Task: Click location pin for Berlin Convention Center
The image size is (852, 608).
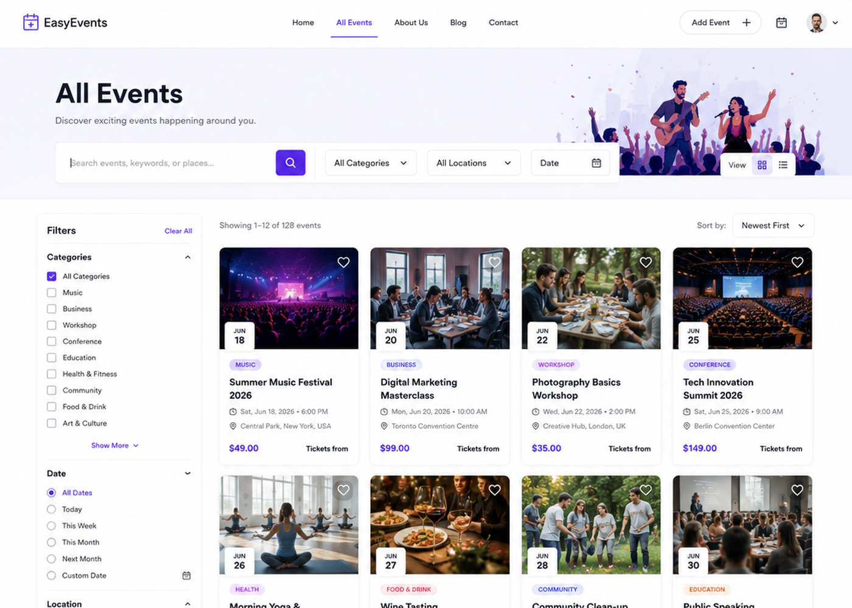Action: coord(687,426)
